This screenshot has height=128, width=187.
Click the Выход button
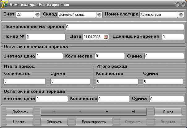click(168, 112)
